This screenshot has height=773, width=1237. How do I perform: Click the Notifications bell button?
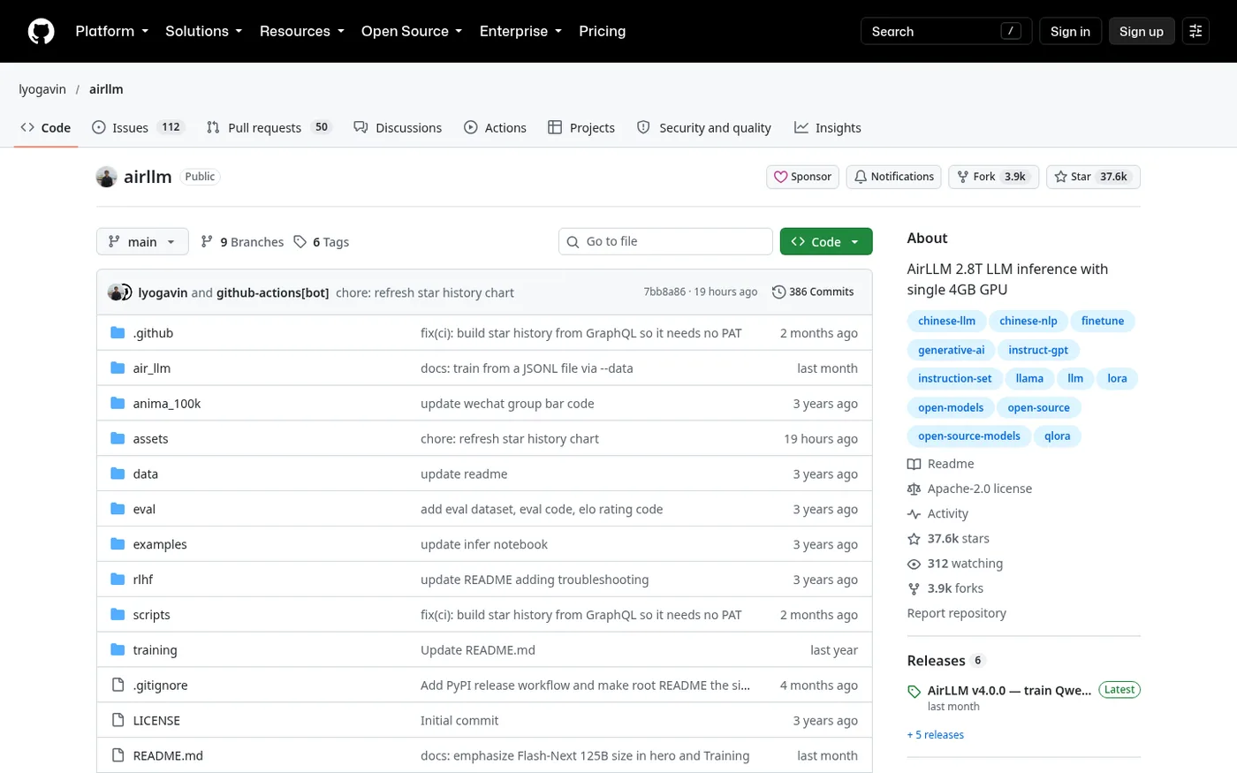893,177
